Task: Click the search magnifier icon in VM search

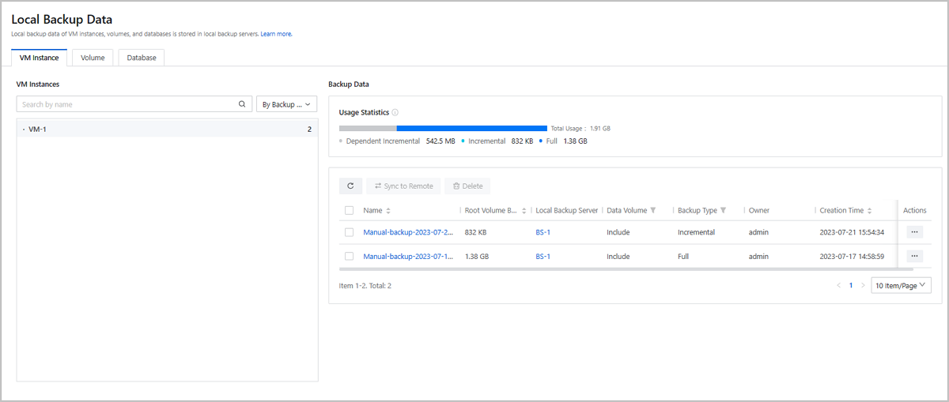Action: pyautogui.click(x=242, y=104)
